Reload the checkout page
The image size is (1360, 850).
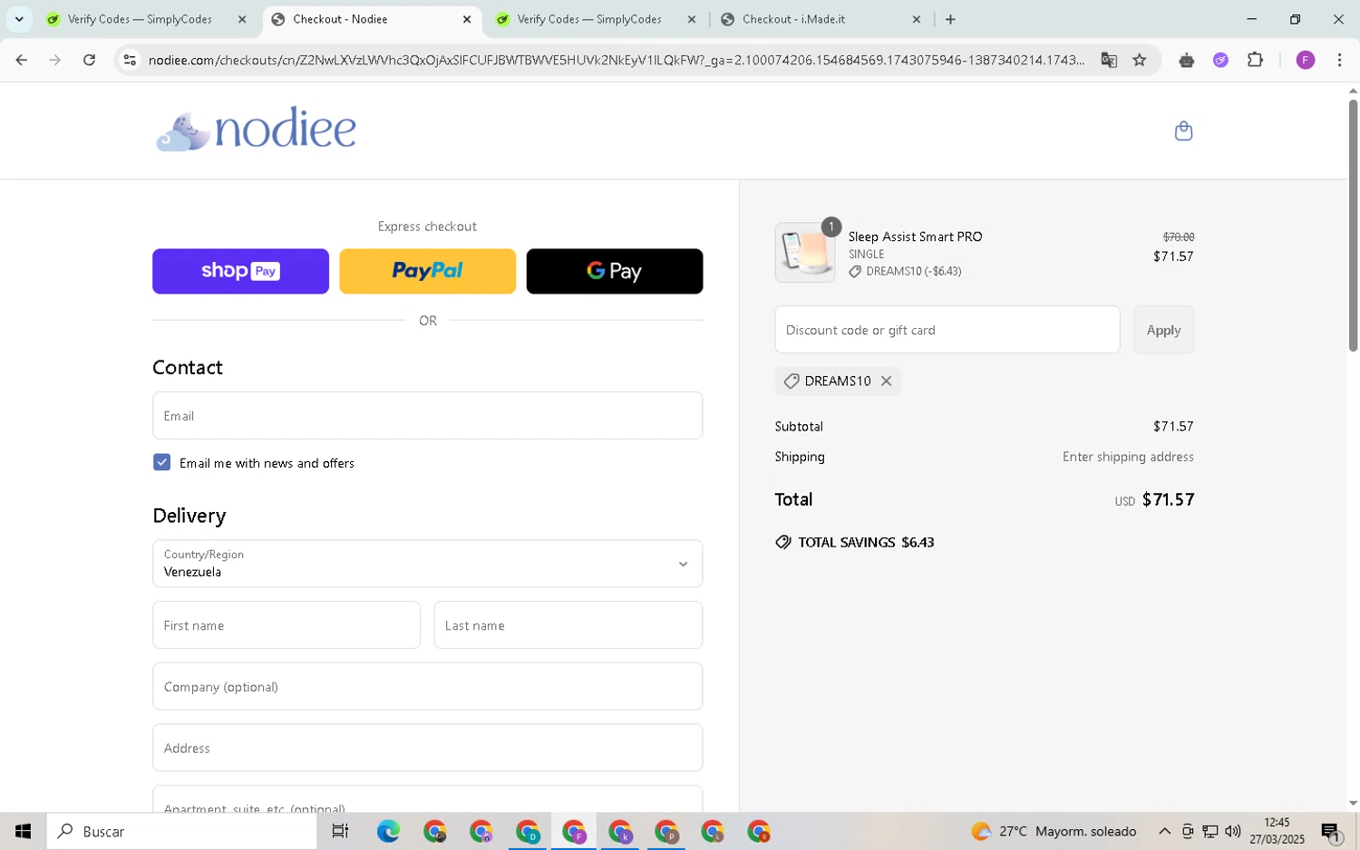[89, 60]
